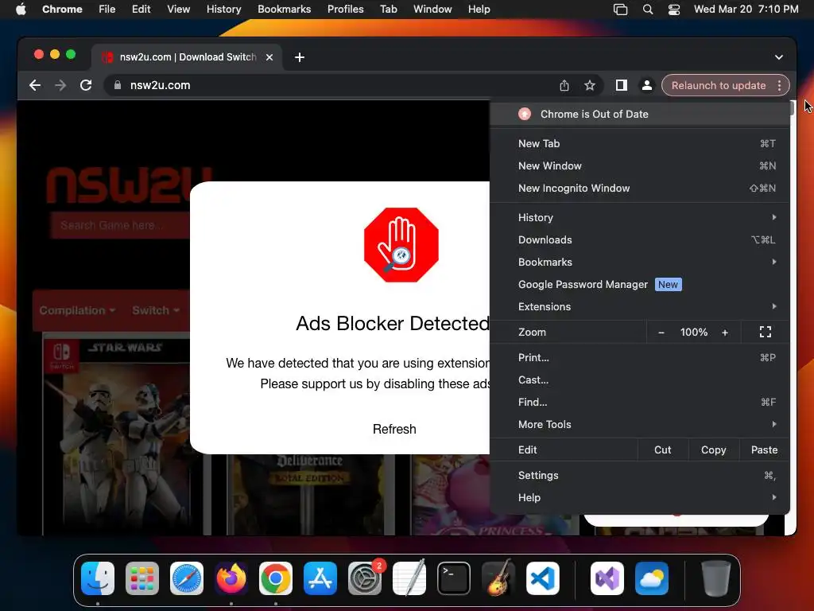Expand the Extensions submenu
The image size is (814, 611).
coord(640,307)
